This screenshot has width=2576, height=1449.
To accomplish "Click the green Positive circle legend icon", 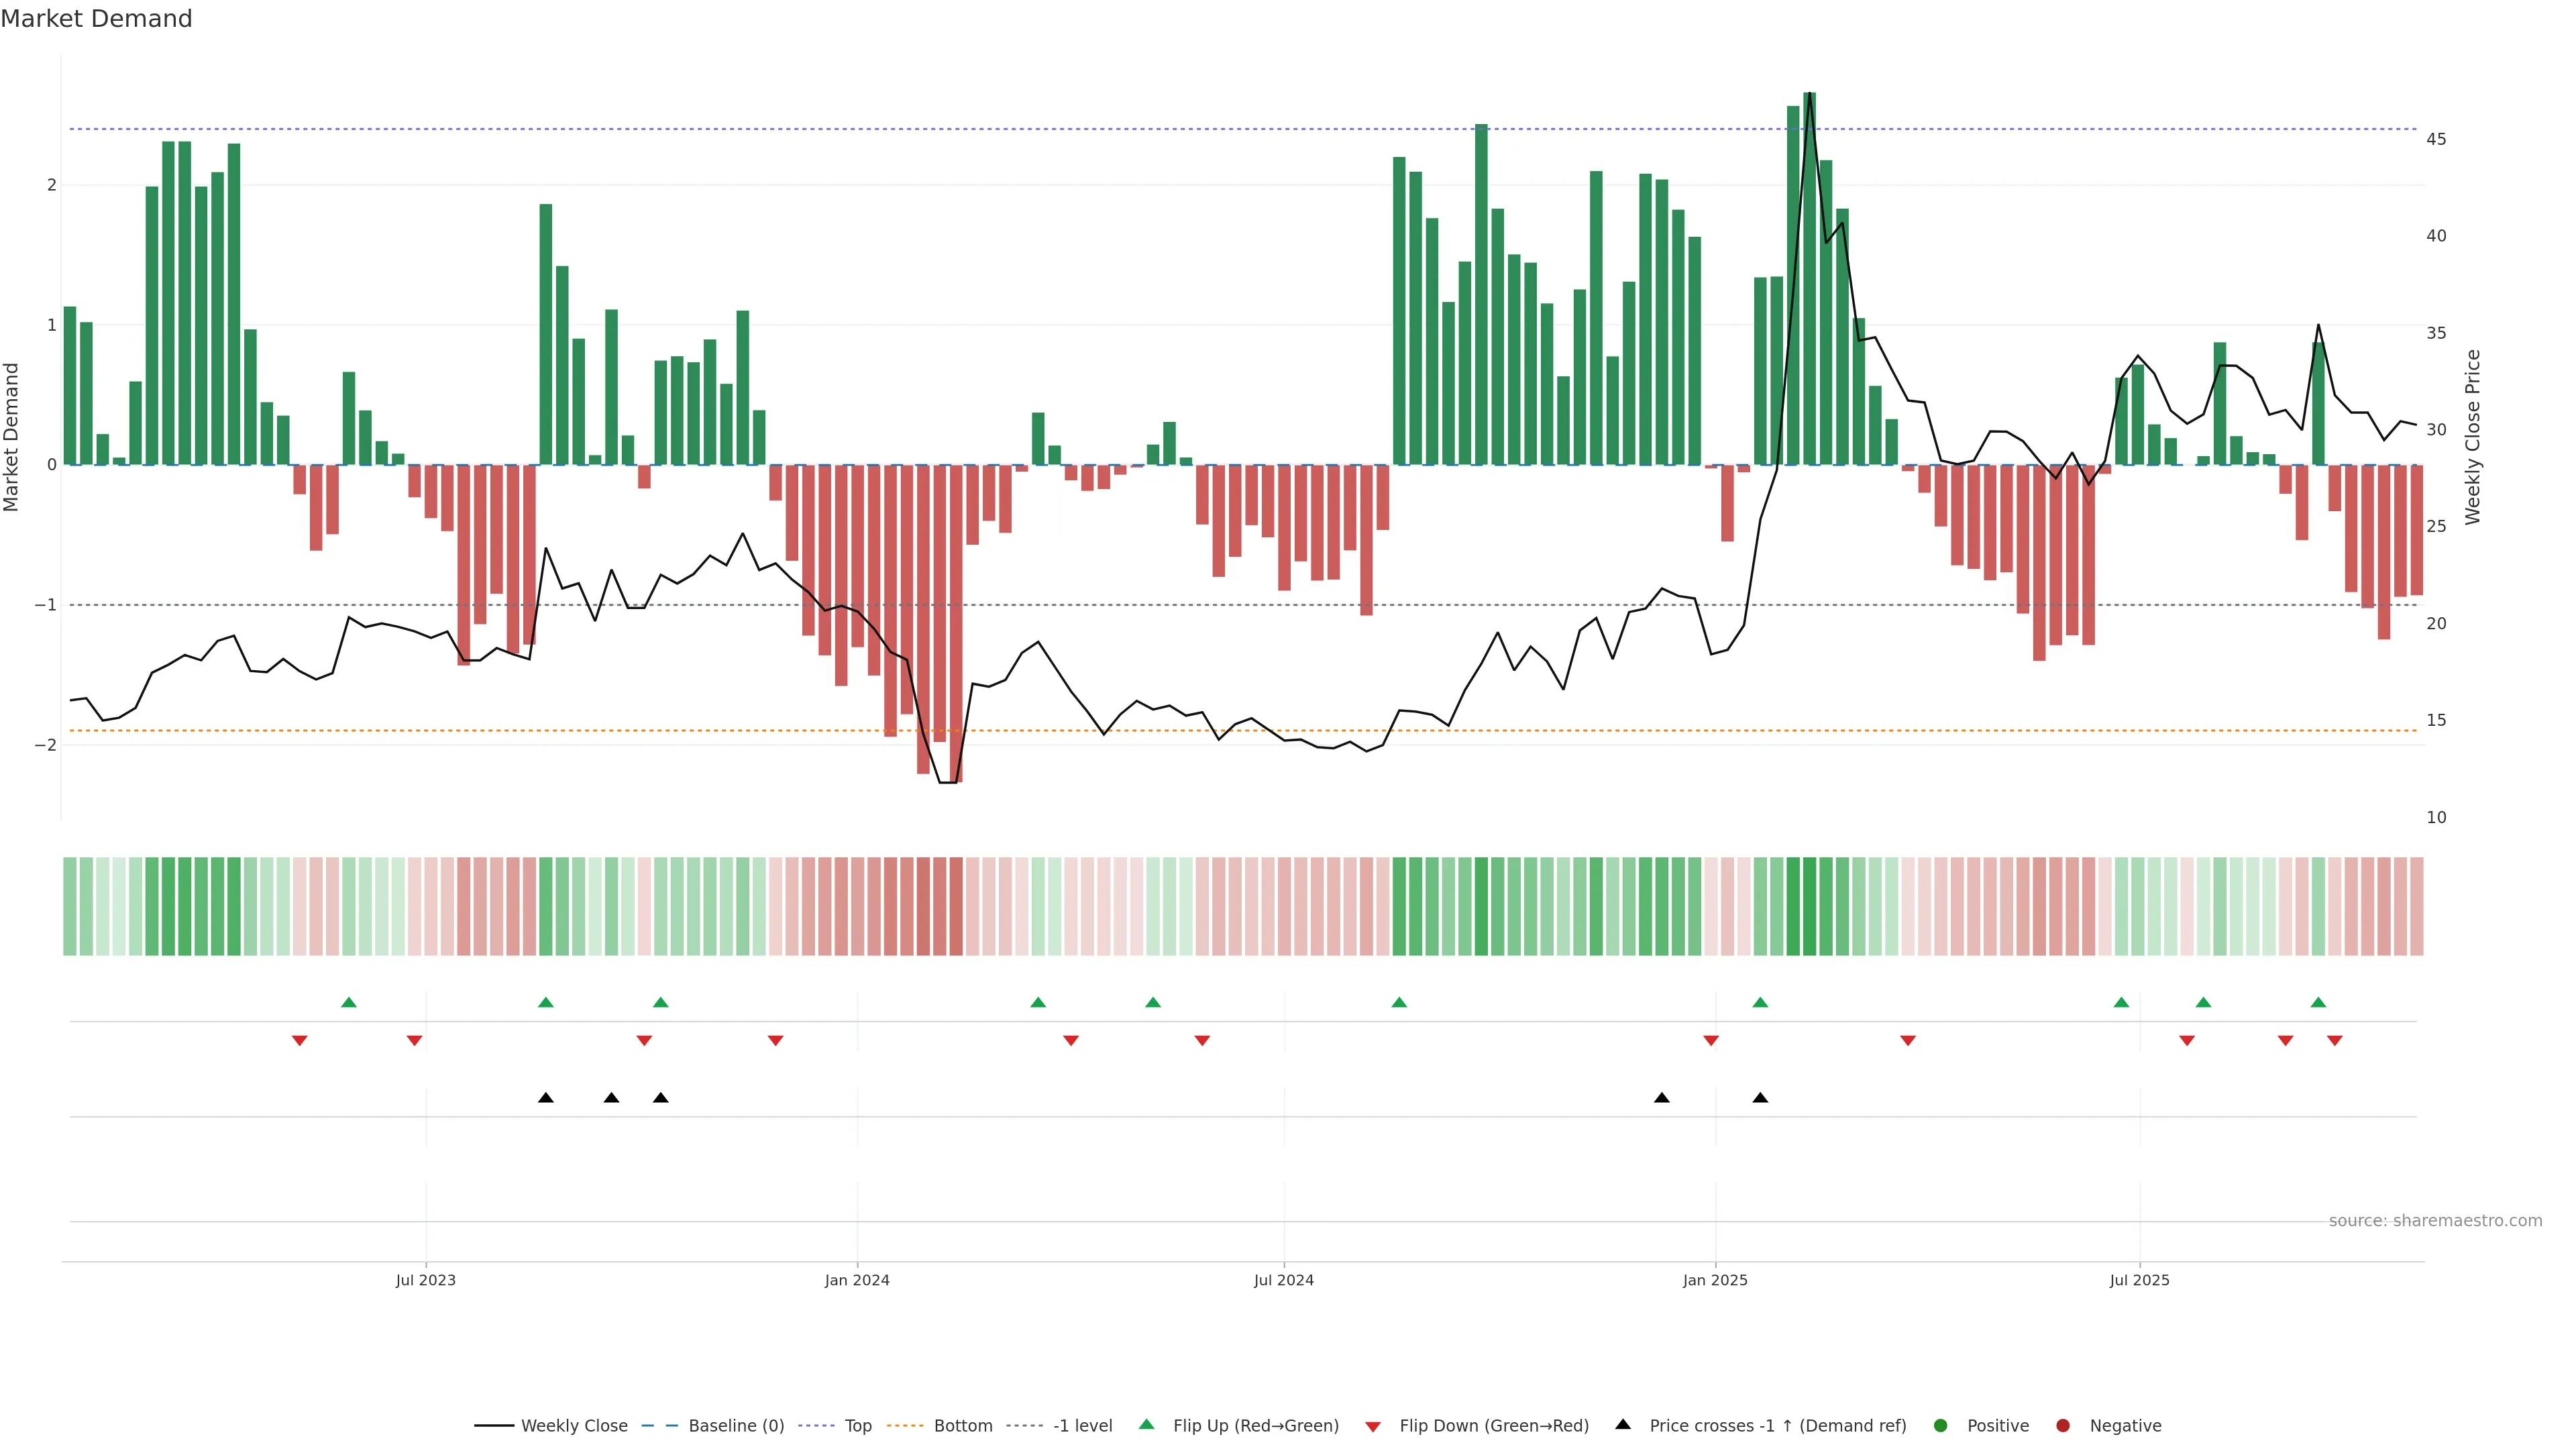I will (1940, 1426).
